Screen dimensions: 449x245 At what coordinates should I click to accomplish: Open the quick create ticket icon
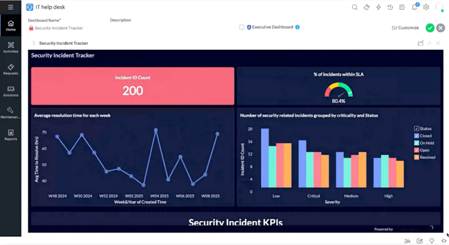pyautogui.click(x=366, y=8)
